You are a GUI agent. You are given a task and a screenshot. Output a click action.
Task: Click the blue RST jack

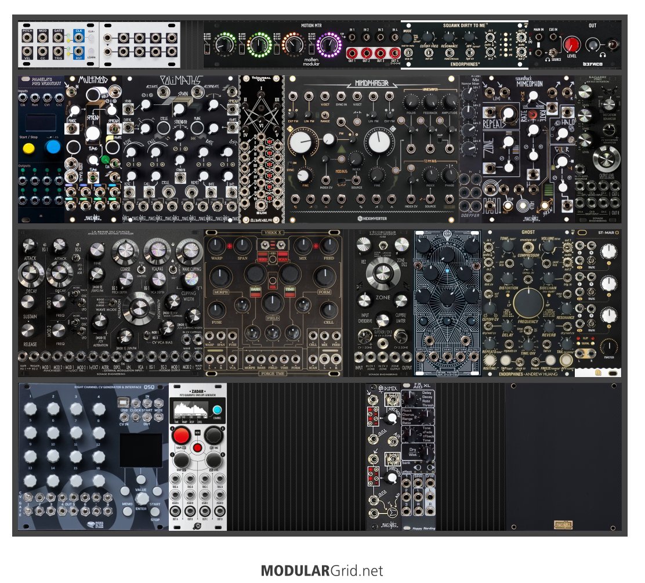[78, 52]
